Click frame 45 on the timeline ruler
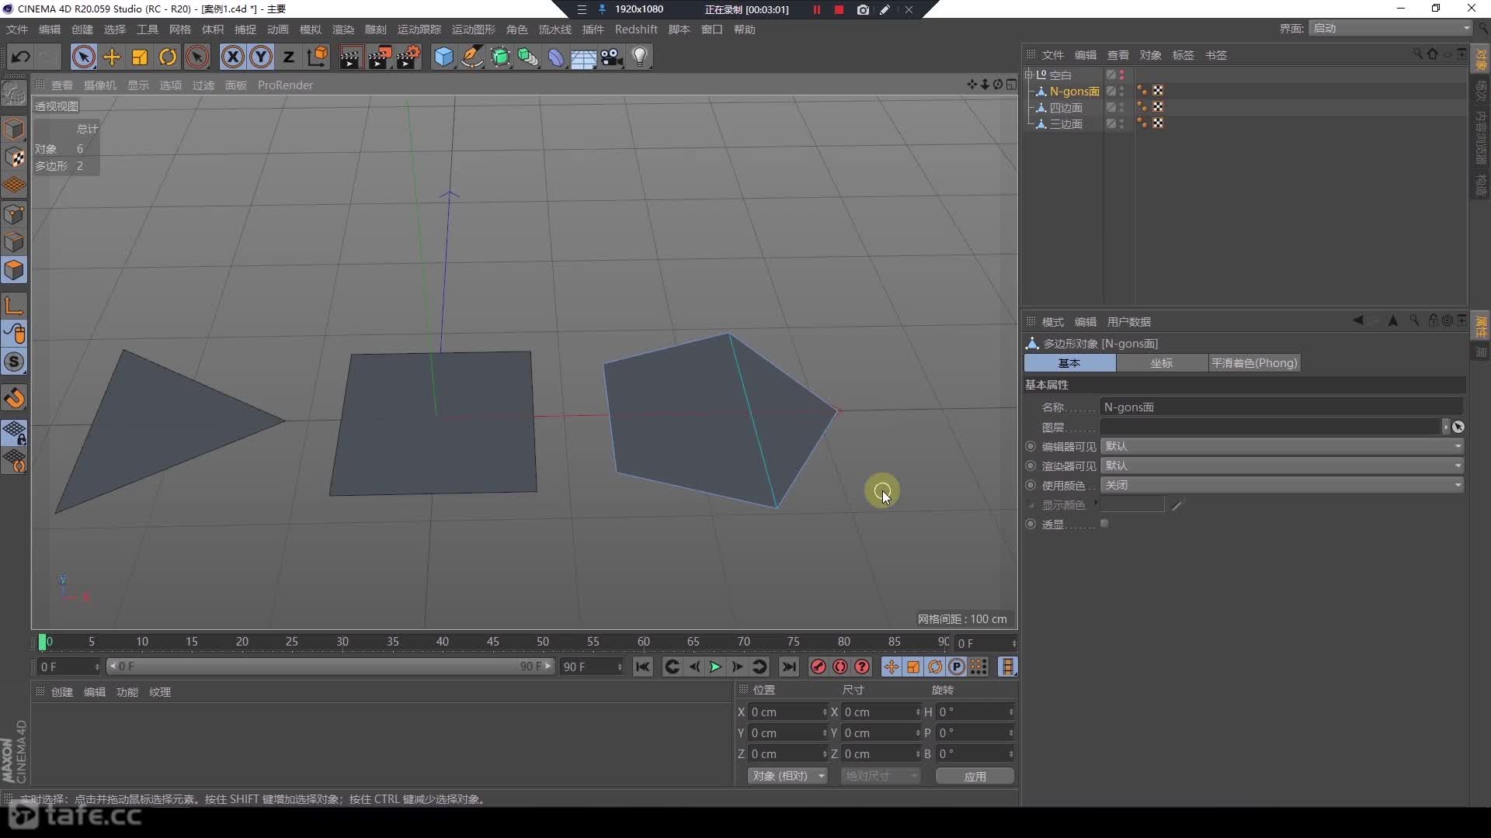This screenshot has height=838, width=1491. pyautogui.click(x=493, y=642)
